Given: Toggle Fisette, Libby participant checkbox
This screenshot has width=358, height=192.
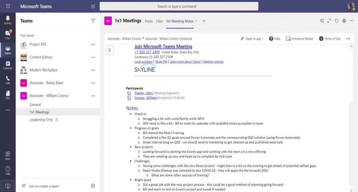Looking at the screenshot, I should [x=129, y=93].
